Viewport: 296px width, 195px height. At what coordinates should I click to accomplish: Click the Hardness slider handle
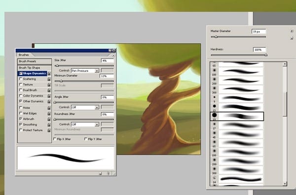pyautogui.click(x=266, y=55)
